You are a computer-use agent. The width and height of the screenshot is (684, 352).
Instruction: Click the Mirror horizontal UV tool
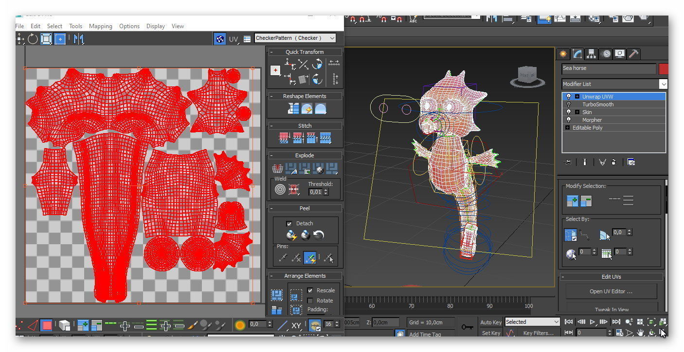(x=79, y=39)
